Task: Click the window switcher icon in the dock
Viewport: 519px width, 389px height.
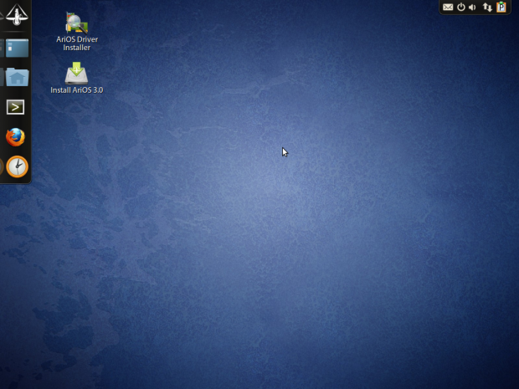Action: [18, 49]
